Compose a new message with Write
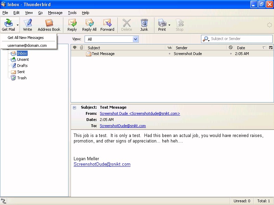This screenshot has width=274, height=205. pos(27,25)
